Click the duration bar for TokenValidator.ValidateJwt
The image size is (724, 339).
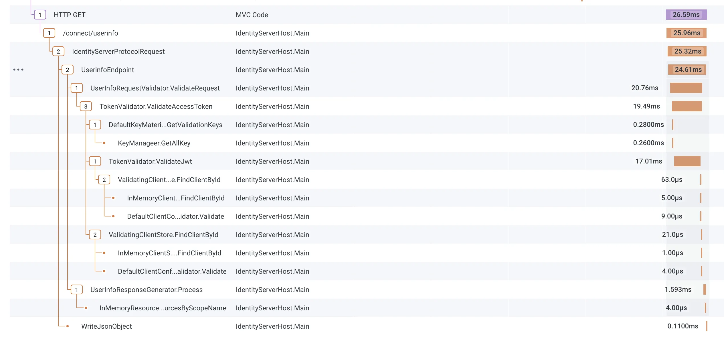688,161
